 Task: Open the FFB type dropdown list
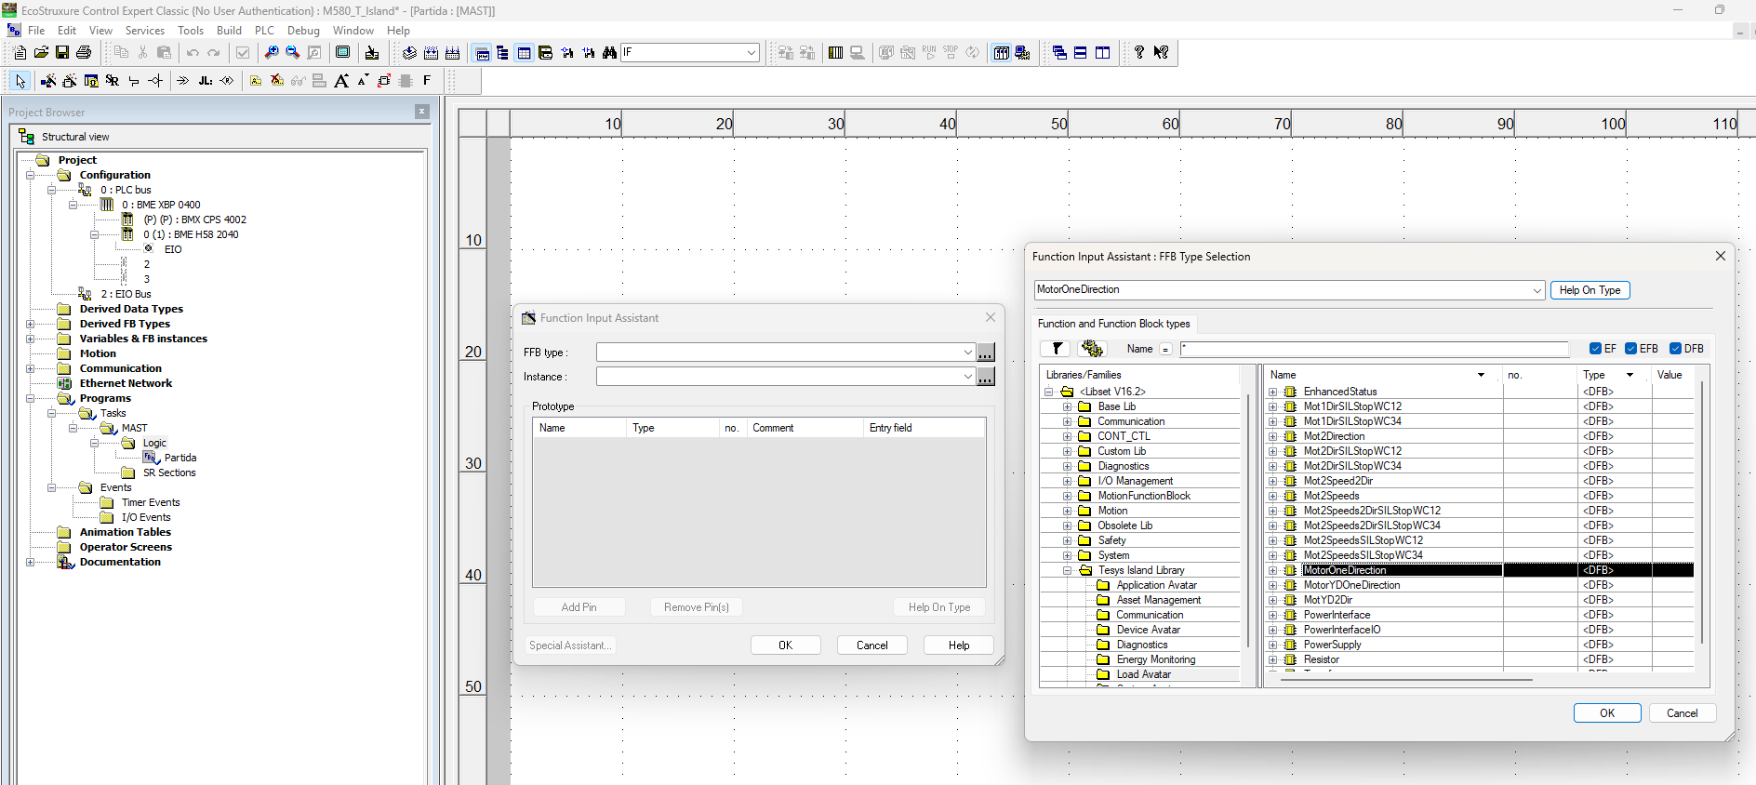pyautogui.click(x=968, y=353)
